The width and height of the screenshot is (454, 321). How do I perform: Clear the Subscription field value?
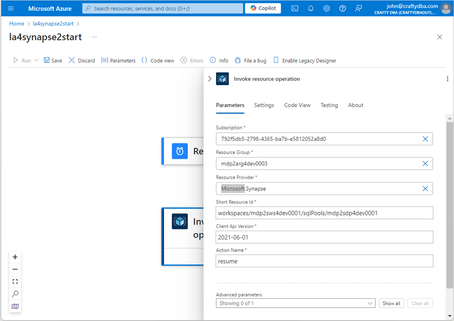425,139
